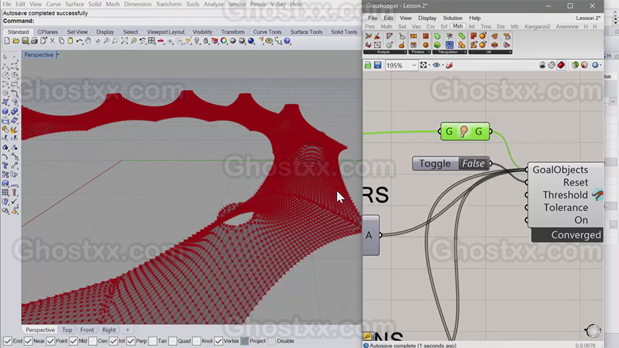This screenshot has height=348, width=619.
Task: Click the Cut scissors icon in Rhino
Action: click(x=52, y=41)
